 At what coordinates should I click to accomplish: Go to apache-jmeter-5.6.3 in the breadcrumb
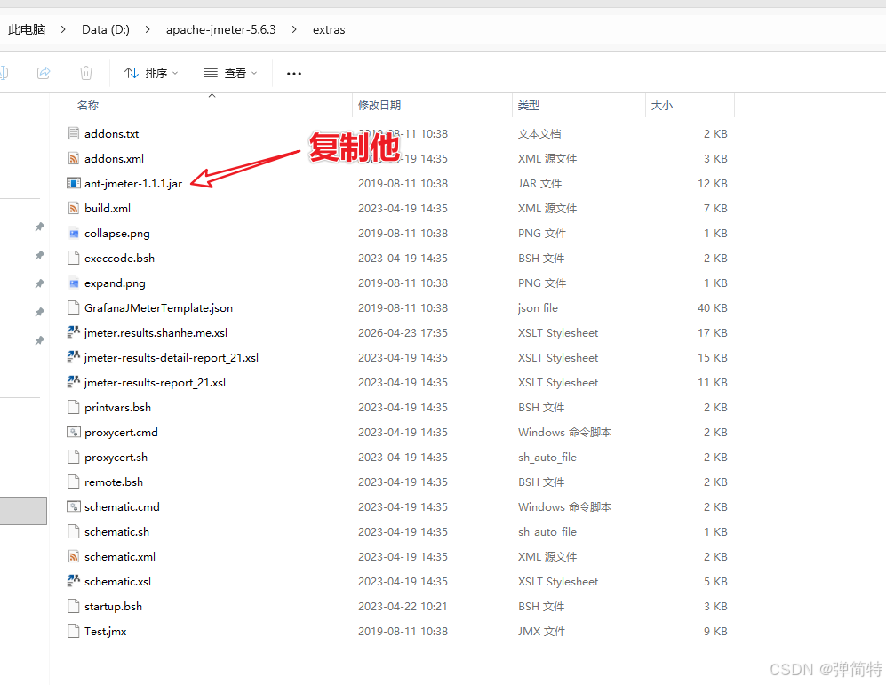coord(221,29)
